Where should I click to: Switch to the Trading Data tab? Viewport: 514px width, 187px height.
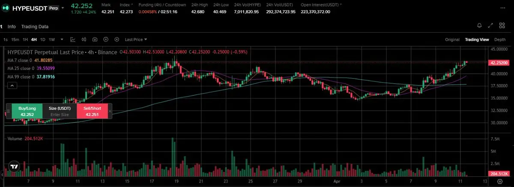[35, 27]
